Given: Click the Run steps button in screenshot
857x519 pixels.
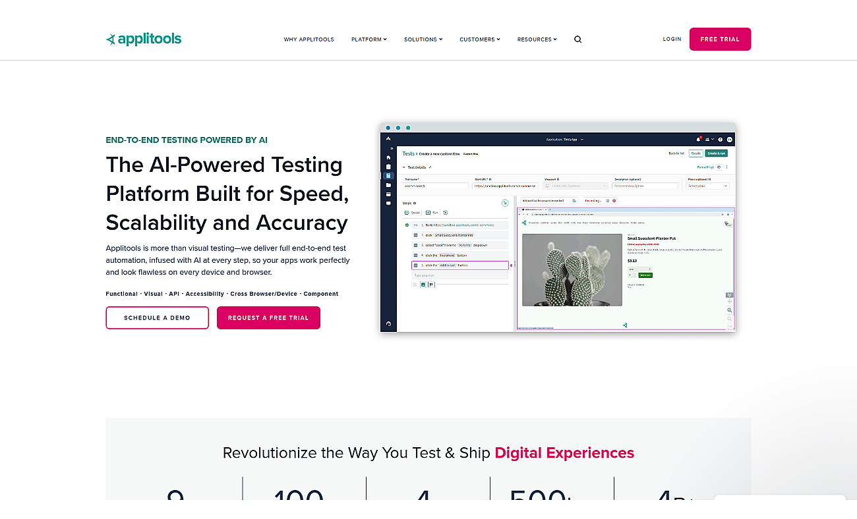Looking at the screenshot, I should click(432, 213).
